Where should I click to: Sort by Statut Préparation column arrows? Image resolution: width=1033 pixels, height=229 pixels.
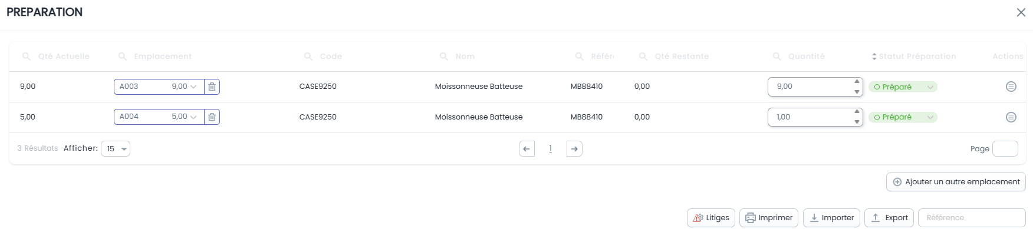(874, 57)
